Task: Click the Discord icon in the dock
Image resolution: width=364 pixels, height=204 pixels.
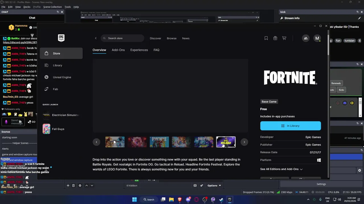Action: pos(345,103)
